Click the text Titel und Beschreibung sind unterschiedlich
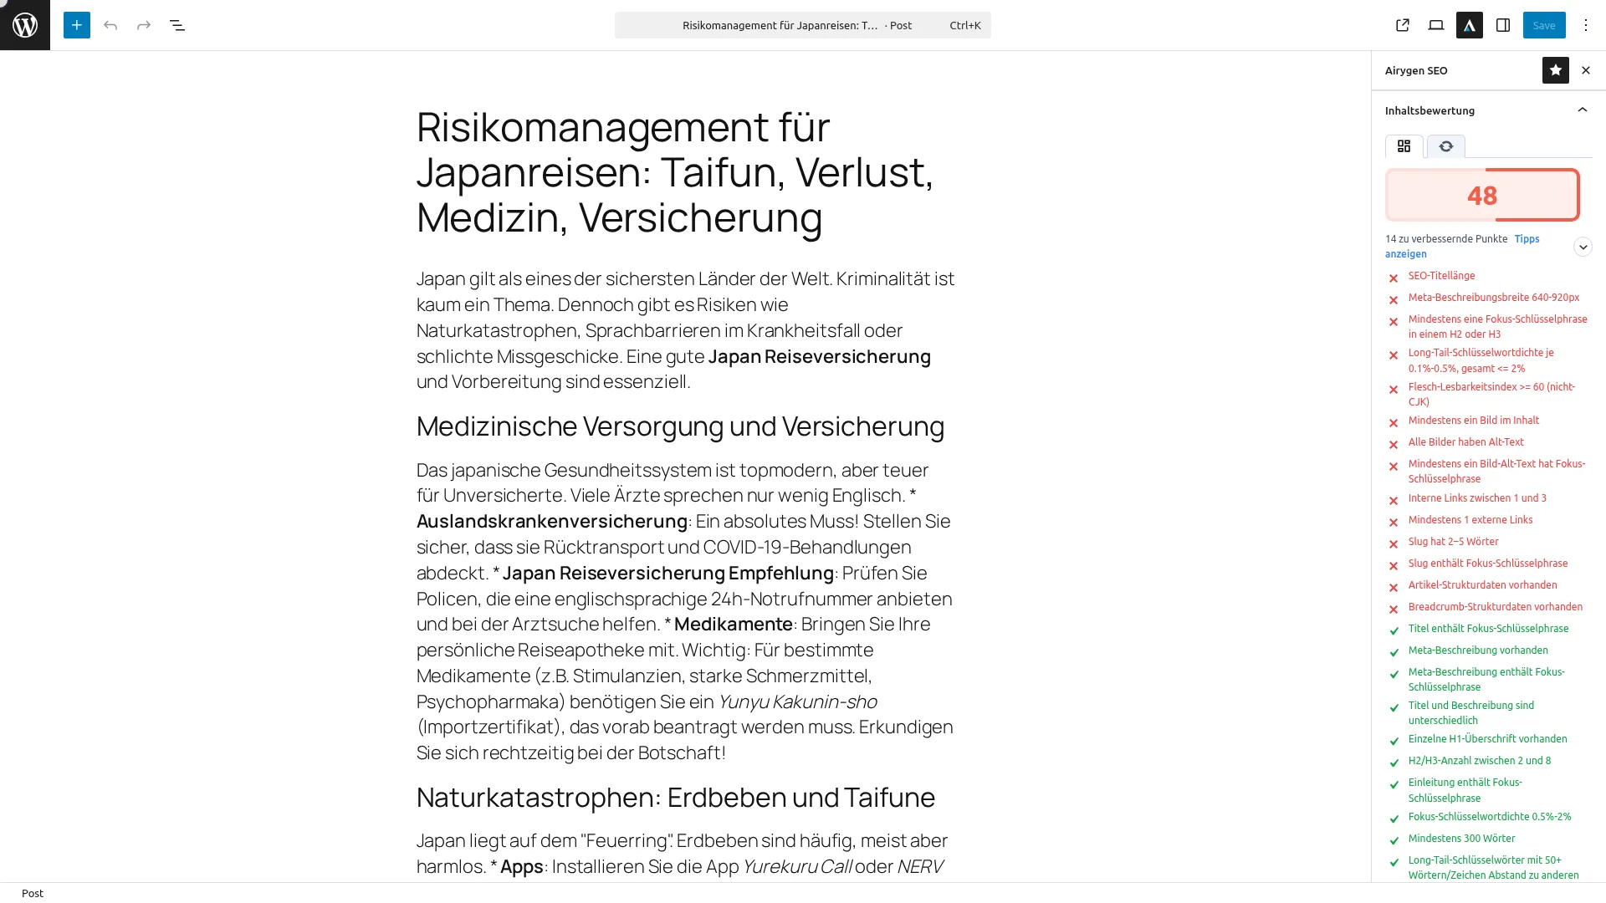The image size is (1606, 903). point(1471,712)
